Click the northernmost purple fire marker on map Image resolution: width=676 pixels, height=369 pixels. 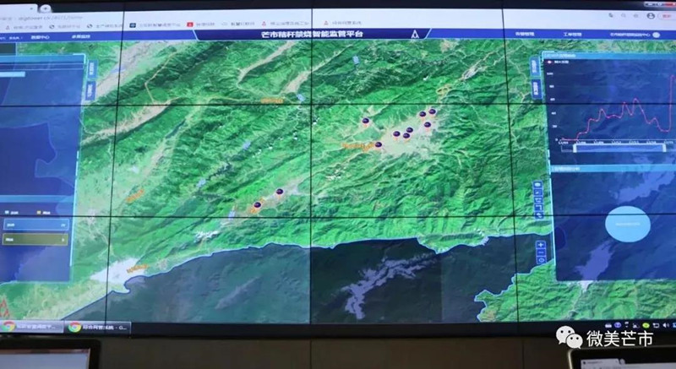pyautogui.click(x=433, y=111)
